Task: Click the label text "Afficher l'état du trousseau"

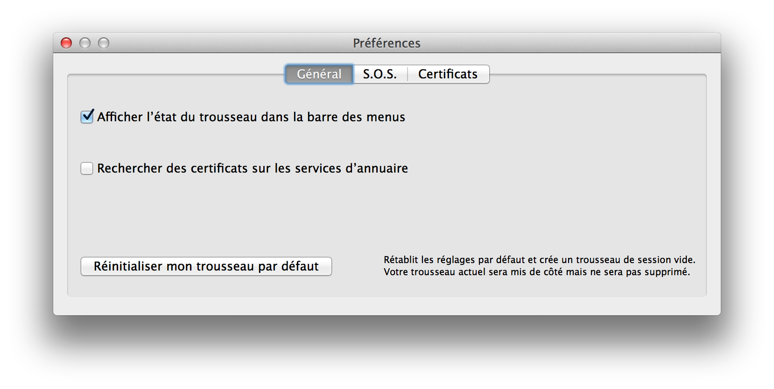Action: [177, 117]
